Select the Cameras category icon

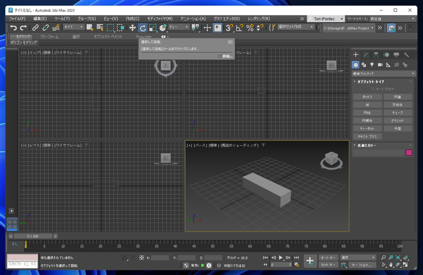380,65
